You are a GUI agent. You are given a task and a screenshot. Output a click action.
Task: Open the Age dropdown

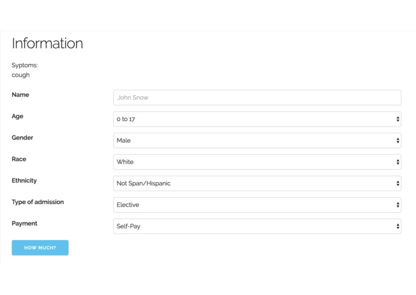257,119
